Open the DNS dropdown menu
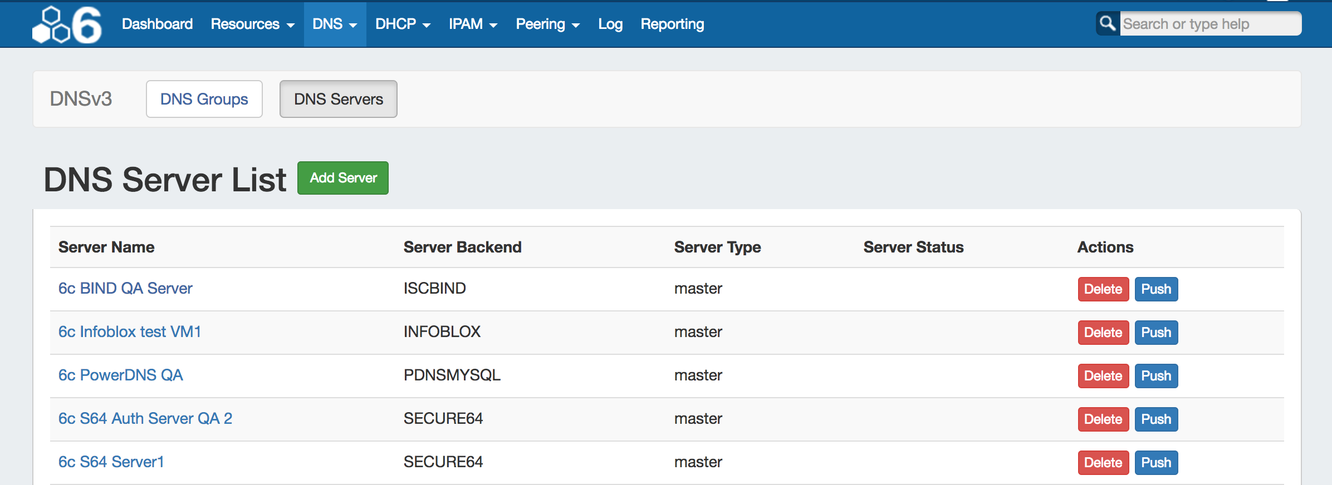Image resolution: width=1332 pixels, height=485 pixels. point(335,24)
